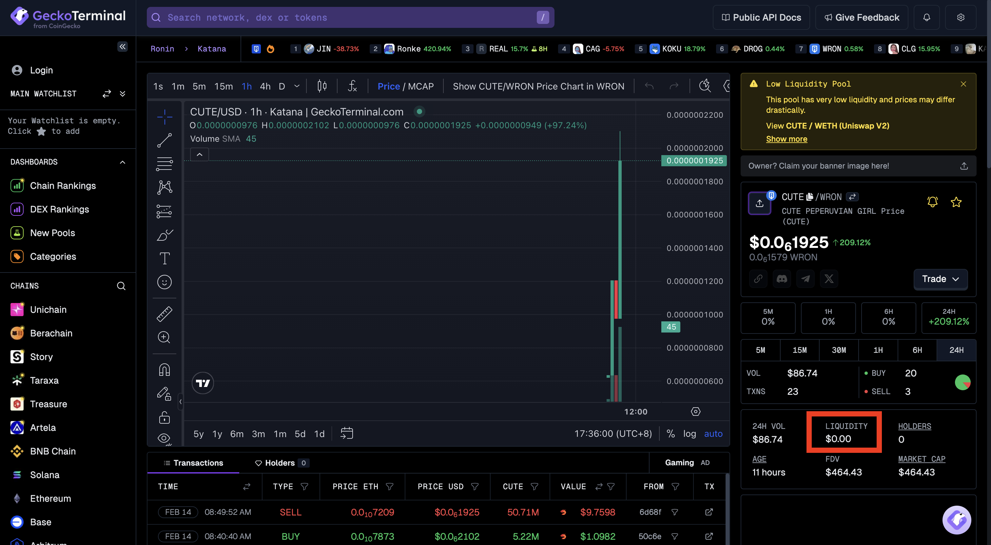Click the Give Feedback button
Viewport: 991px width, 545px height.
[861, 17]
